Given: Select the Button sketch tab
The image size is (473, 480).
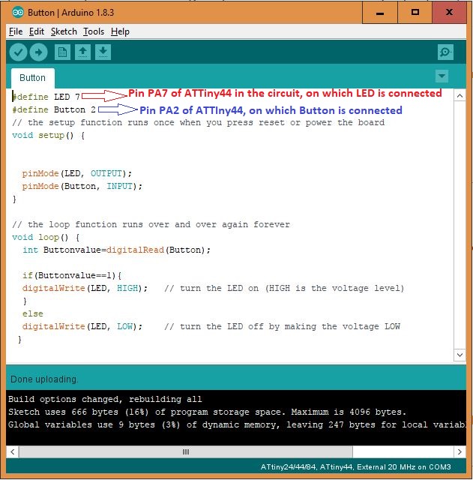Looking at the screenshot, I should 33,78.
